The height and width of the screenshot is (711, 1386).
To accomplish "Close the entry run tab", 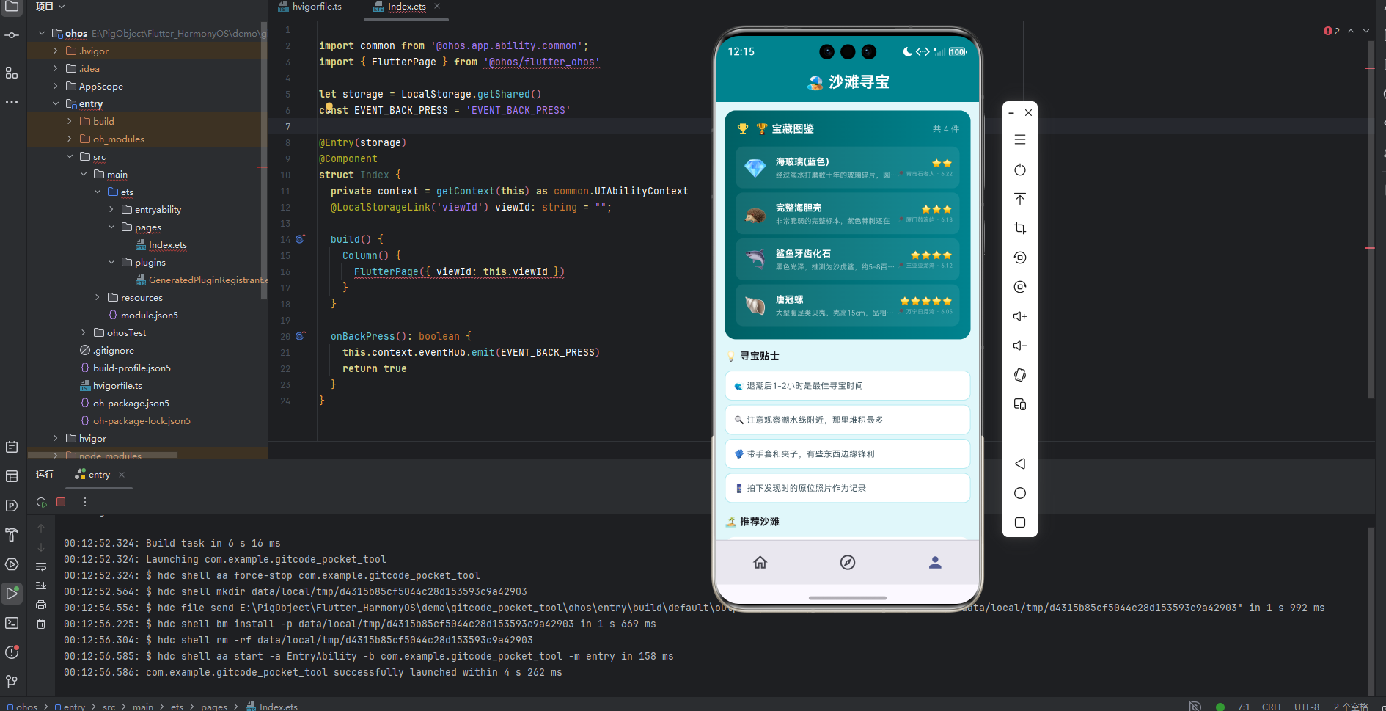I will coord(122,475).
